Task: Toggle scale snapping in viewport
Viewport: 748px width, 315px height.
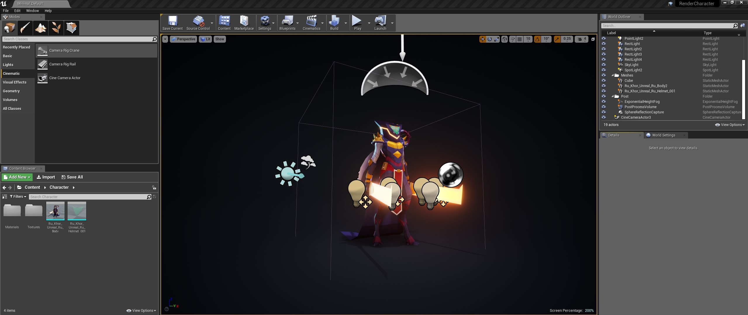Action: click(x=557, y=39)
